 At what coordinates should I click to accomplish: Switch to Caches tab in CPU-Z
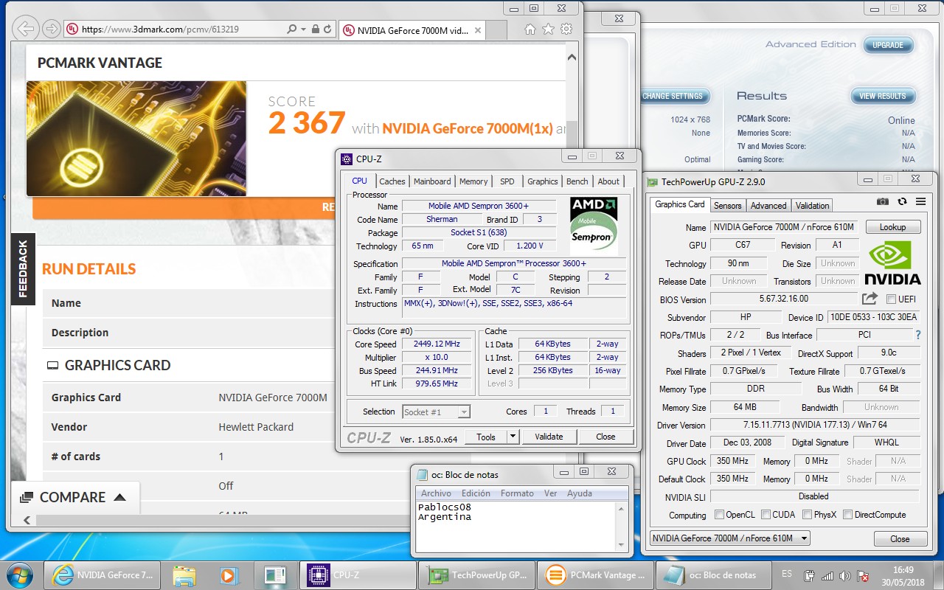click(392, 181)
